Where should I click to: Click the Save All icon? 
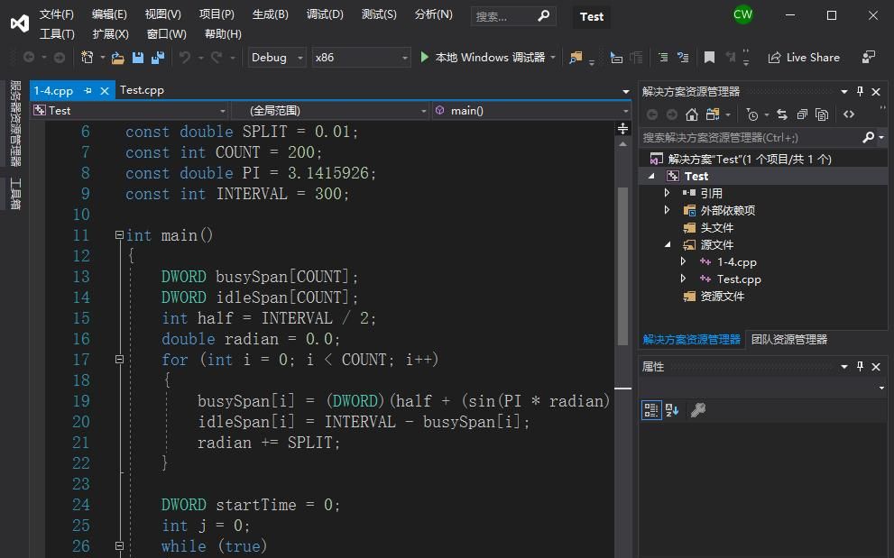point(158,58)
